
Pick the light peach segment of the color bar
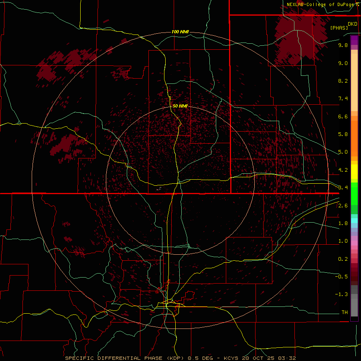coord(354,82)
